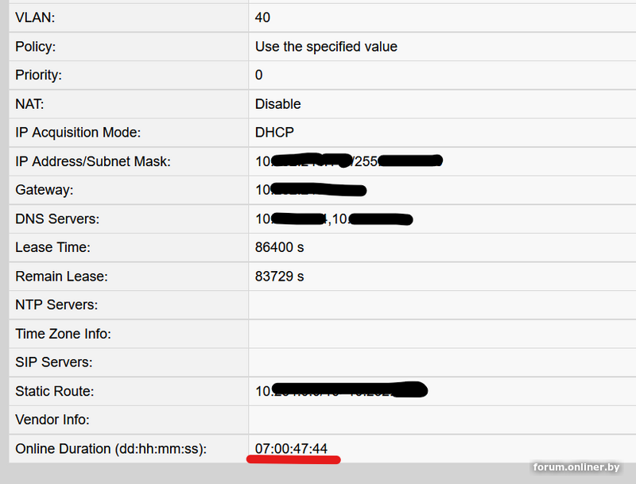Click the "DNS Servers" row label

coord(56,219)
